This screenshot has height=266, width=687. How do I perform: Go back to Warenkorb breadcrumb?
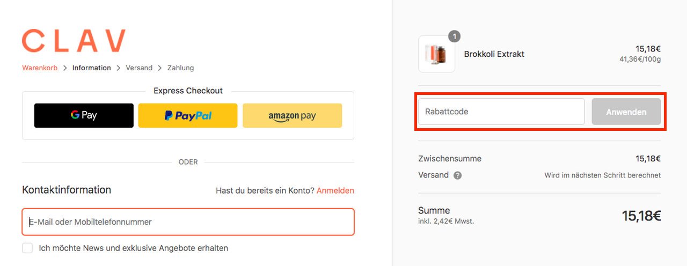pyautogui.click(x=40, y=68)
